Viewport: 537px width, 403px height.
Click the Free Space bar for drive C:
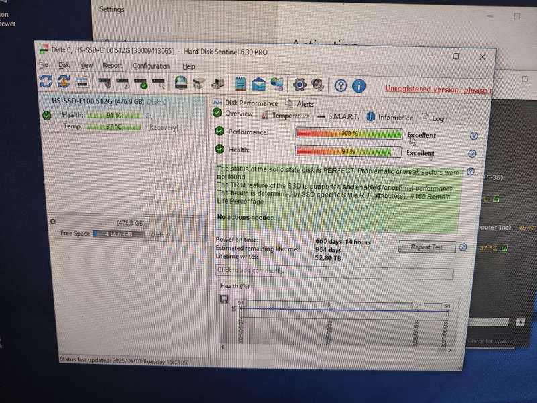tap(119, 234)
